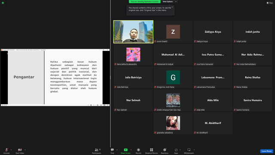Viewport: 275px width, 155px height.
Task: Open Whiteboards
Action: click(189, 151)
